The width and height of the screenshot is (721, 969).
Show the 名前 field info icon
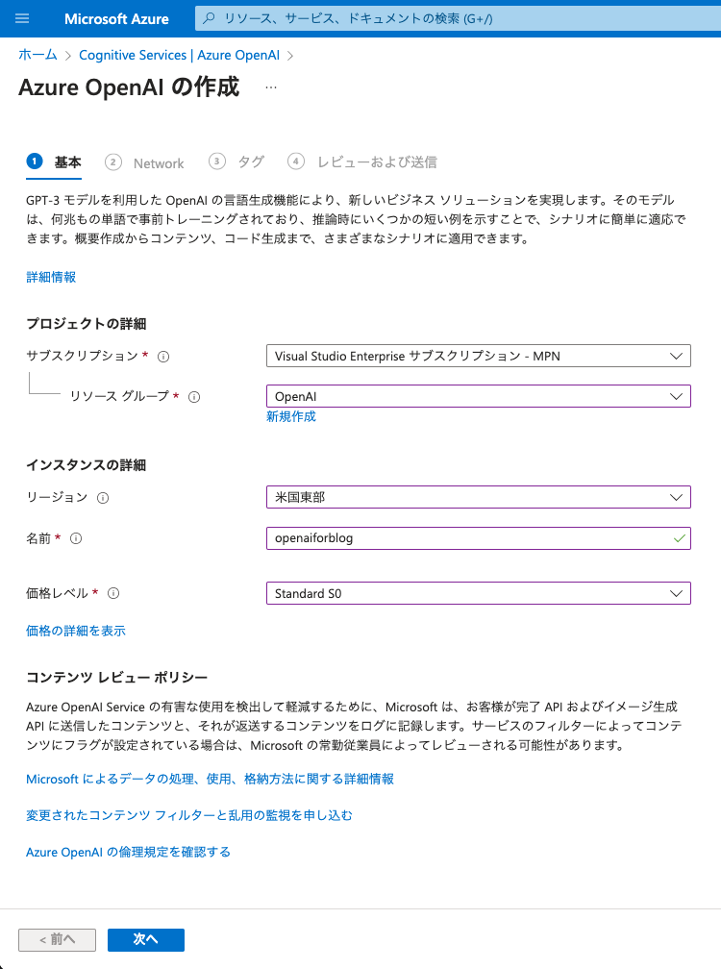[78, 538]
